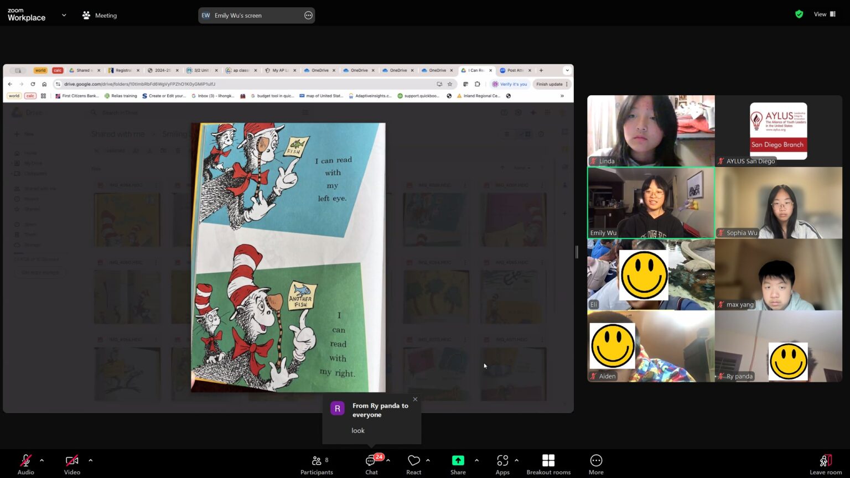
Task: Open the 'Registrat' browser tab
Action: click(x=123, y=70)
